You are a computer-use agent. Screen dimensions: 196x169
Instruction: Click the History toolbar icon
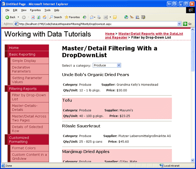(x=84, y=17)
